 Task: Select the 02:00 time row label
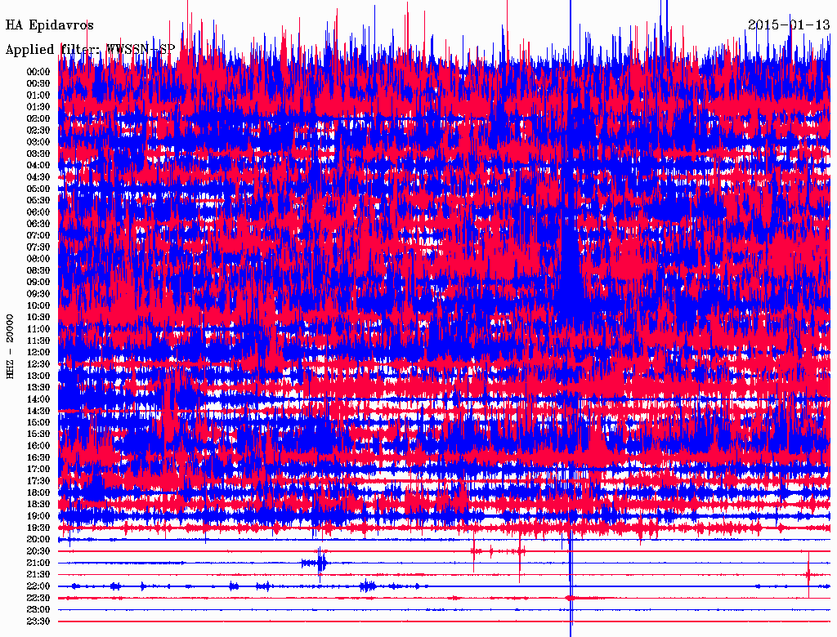coord(38,118)
